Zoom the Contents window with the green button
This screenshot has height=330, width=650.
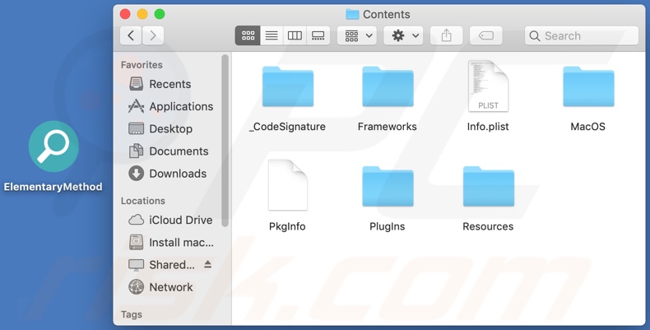tap(160, 14)
